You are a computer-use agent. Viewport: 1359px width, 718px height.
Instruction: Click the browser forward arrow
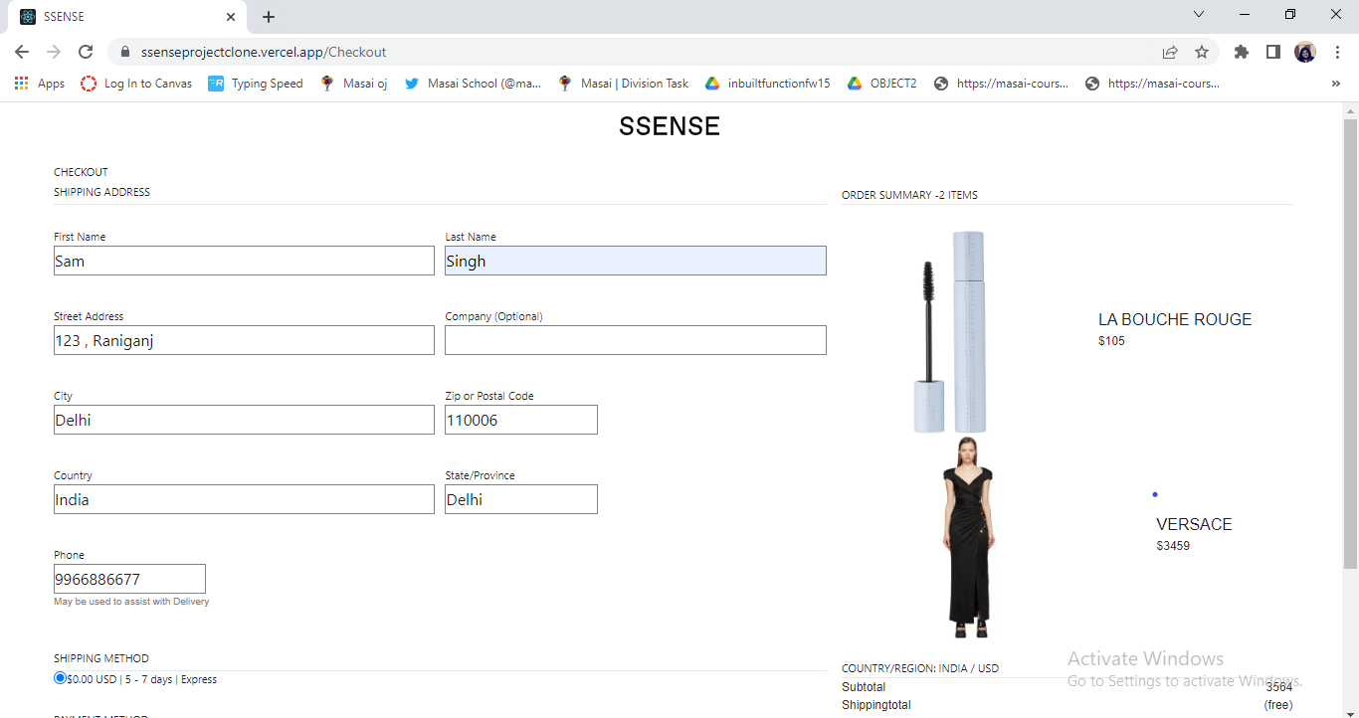click(54, 52)
